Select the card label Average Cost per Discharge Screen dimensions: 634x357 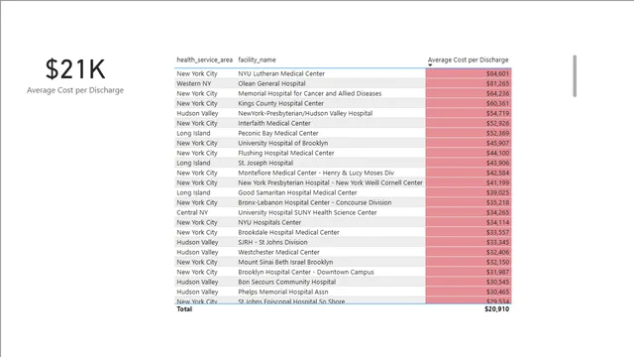pyautogui.click(x=75, y=90)
